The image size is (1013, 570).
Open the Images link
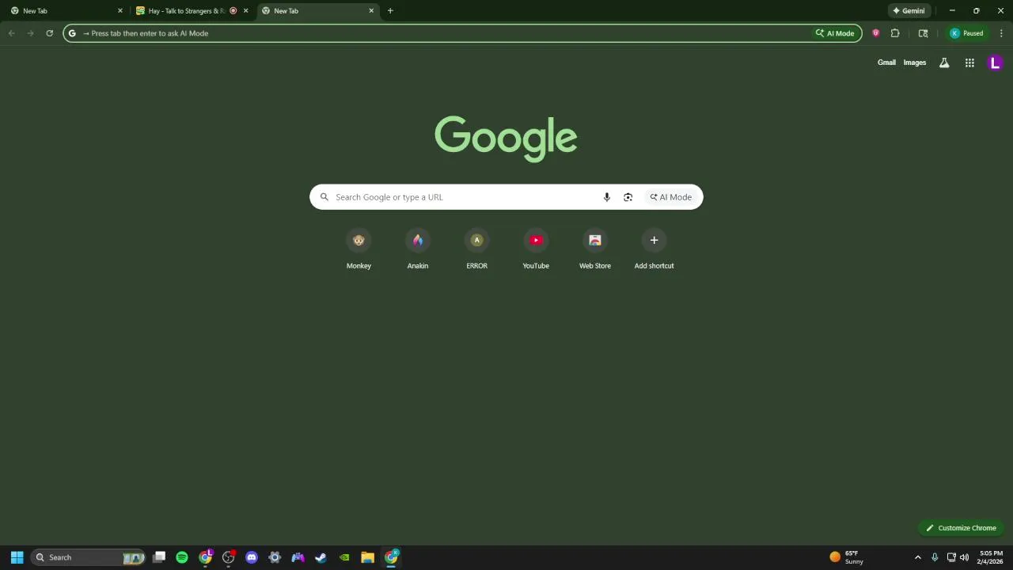(915, 63)
